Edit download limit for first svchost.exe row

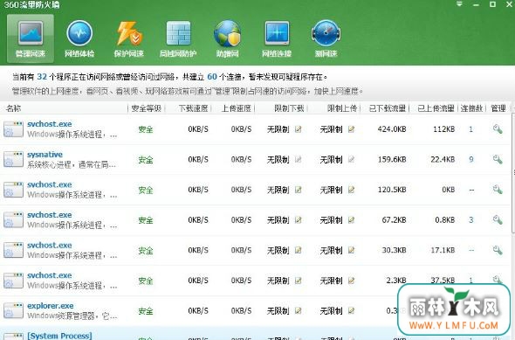tap(299, 129)
